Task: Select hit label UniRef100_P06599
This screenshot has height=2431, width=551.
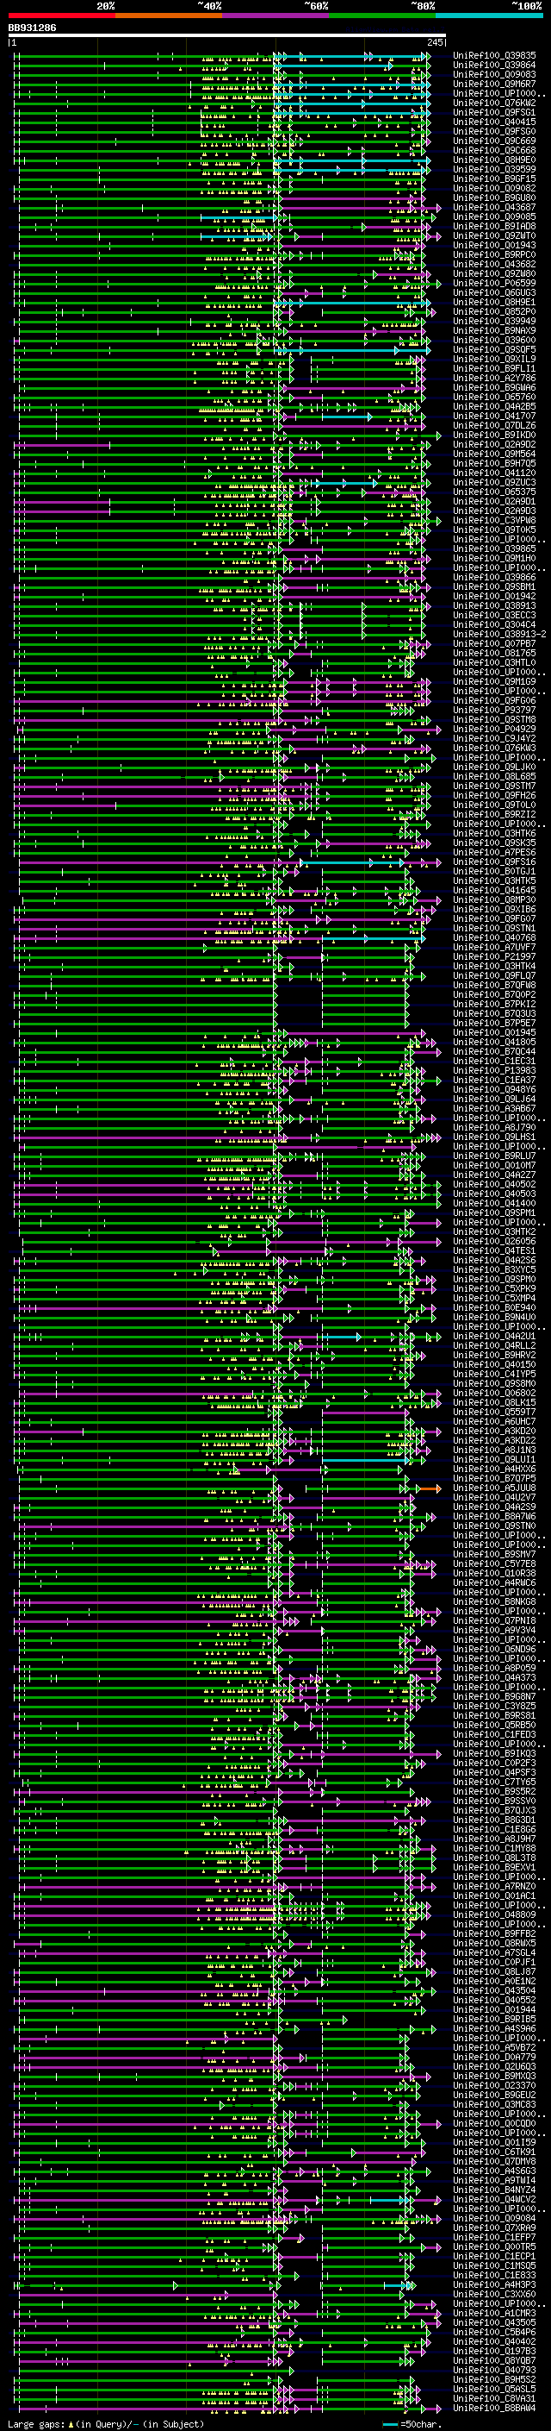Action: click(494, 283)
